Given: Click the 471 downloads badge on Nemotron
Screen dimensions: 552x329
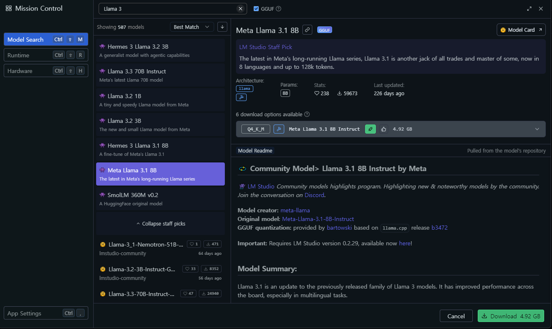Looking at the screenshot, I should click(212, 244).
